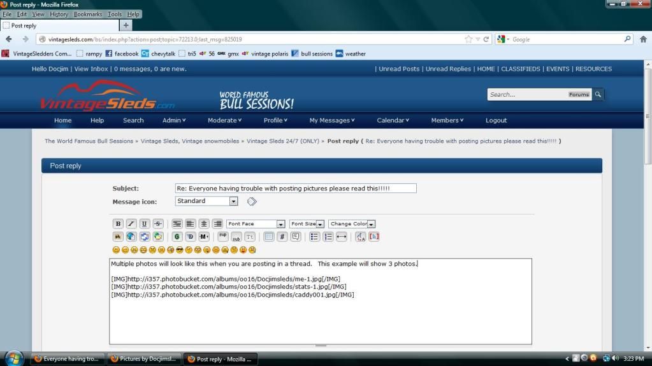Screen dimensions: 652x366
Task: Click the magnifier search button beside Forums
Action: [x=598, y=94]
